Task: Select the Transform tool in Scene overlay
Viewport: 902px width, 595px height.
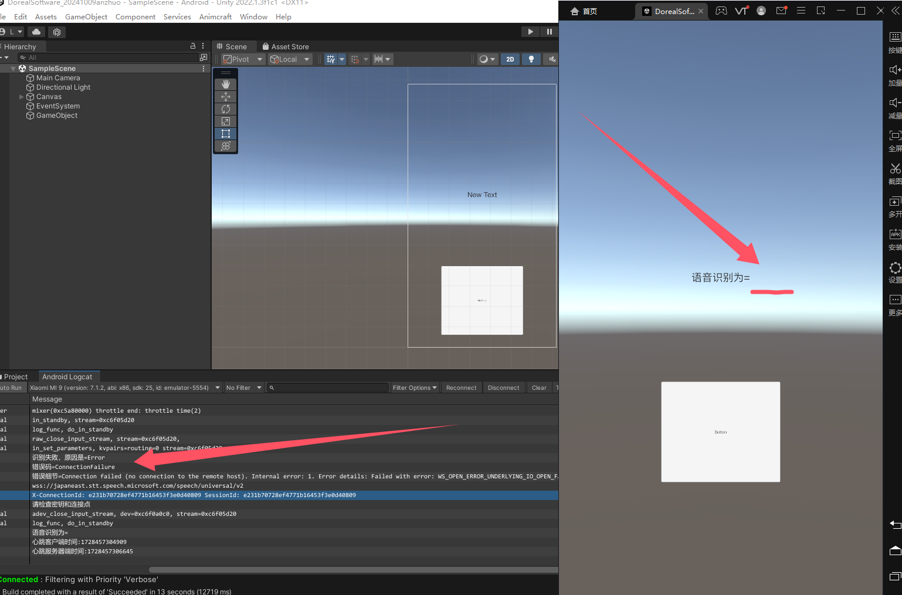Action: pos(226,146)
